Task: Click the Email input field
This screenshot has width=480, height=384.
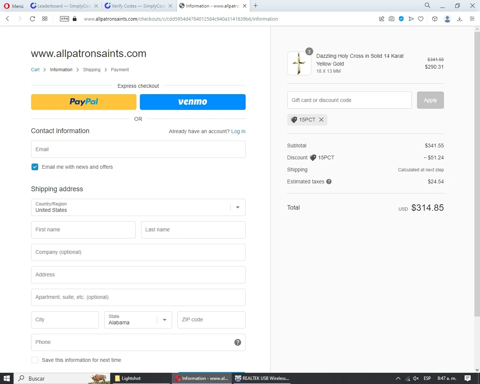Action: 138,149
